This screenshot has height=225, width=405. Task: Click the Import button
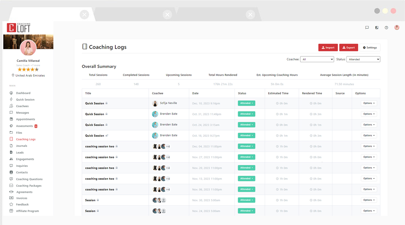coord(328,47)
